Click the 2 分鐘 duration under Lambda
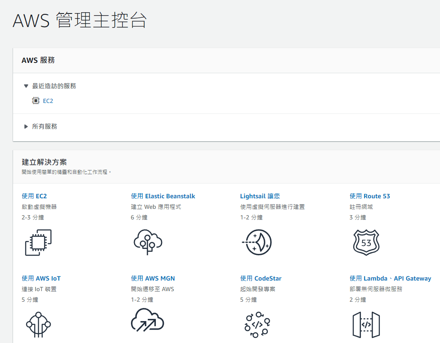This screenshot has width=440, height=343. (357, 300)
